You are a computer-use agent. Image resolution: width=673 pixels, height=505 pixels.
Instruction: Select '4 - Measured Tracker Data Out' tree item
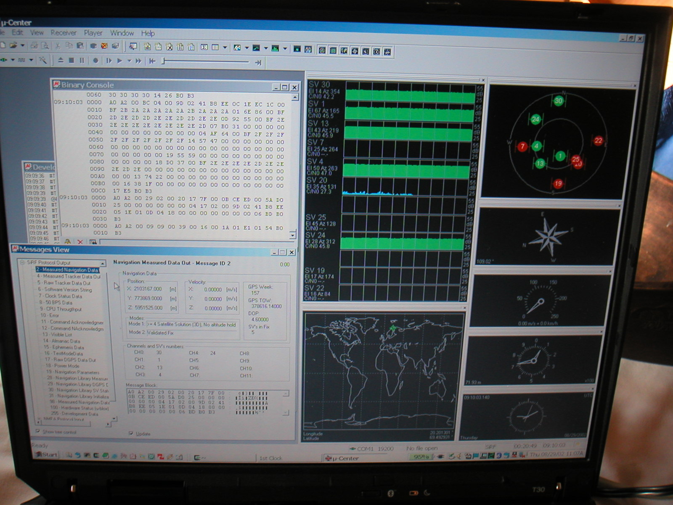click(x=69, y=276)
